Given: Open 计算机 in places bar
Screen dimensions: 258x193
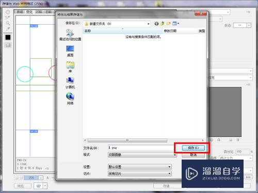Looking at the screenshot, I should [70, 83].
